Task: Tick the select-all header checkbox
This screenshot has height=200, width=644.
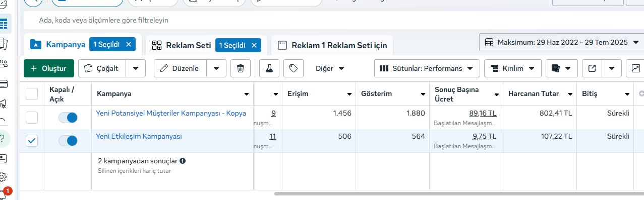Action: 32,94
